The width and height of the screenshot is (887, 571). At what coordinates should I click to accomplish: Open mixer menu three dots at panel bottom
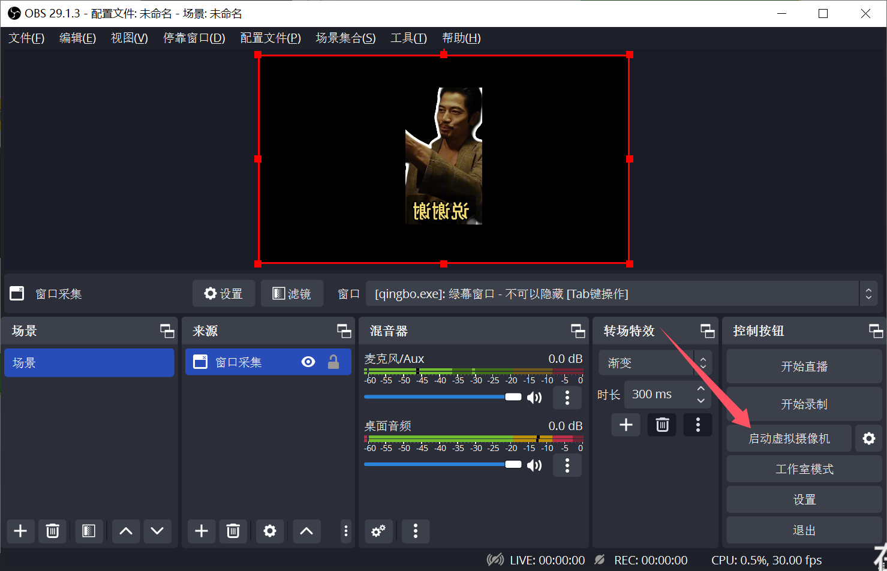pyautogui.click(x=416, y=531)
